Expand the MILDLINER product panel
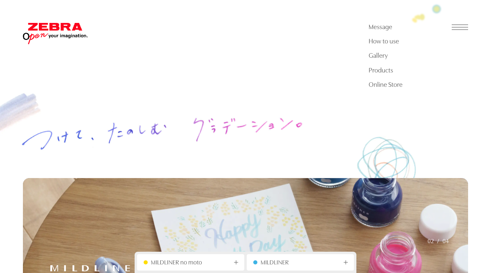The image size is (491, 273). (300, 262)
